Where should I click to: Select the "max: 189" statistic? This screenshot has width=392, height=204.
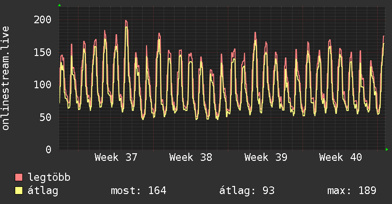tap(352, 191)
